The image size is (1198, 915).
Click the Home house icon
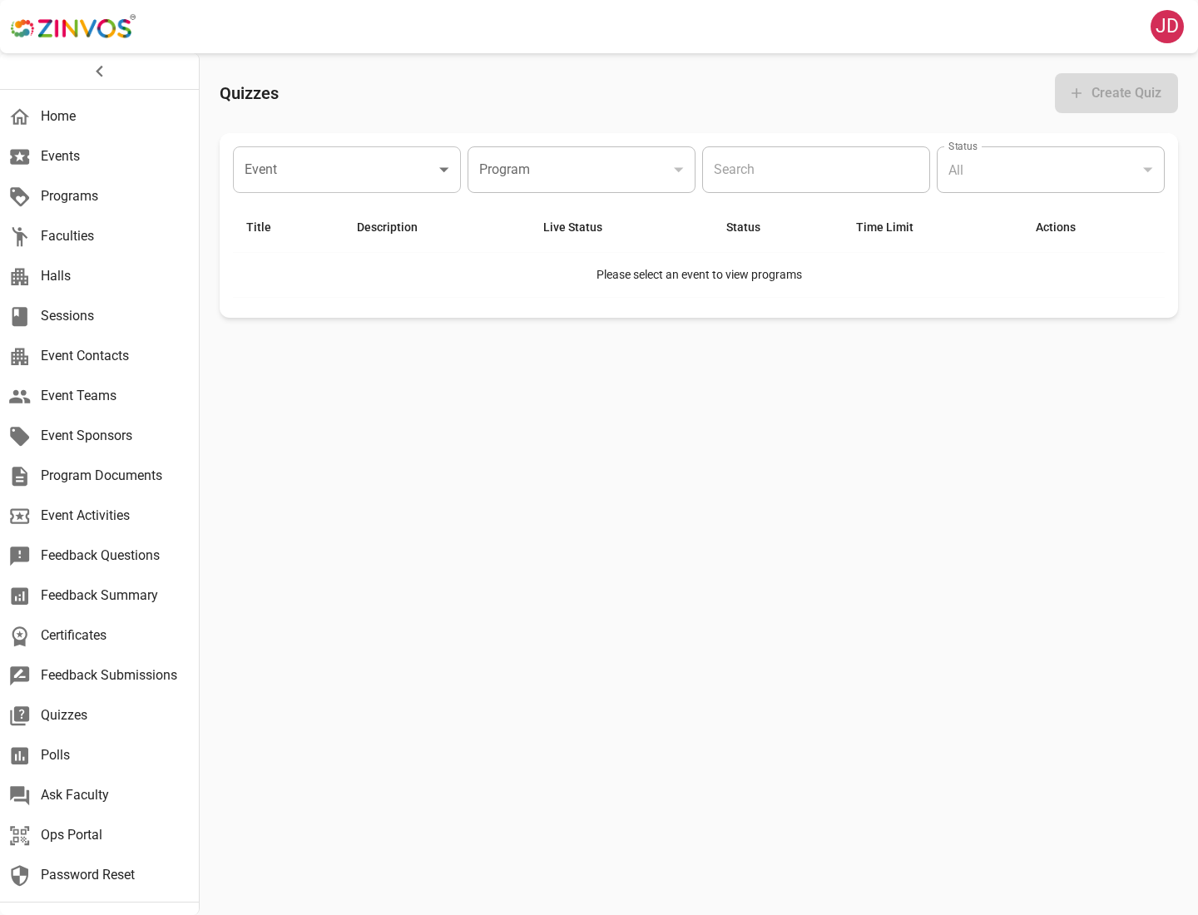click(20, 116)
